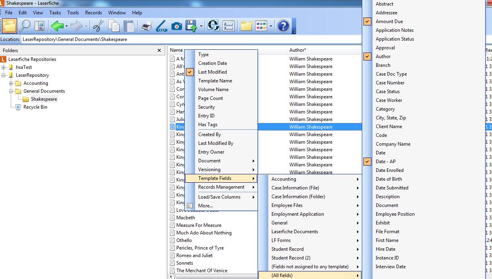Select the Shakespeare folder in tree
492x279 pixels.
click(x=44, y=99)
